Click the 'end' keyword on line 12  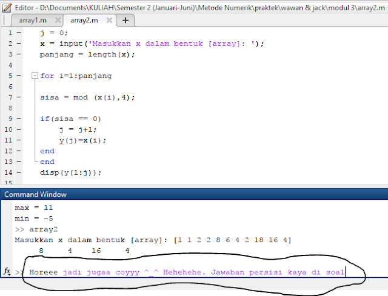47,151
